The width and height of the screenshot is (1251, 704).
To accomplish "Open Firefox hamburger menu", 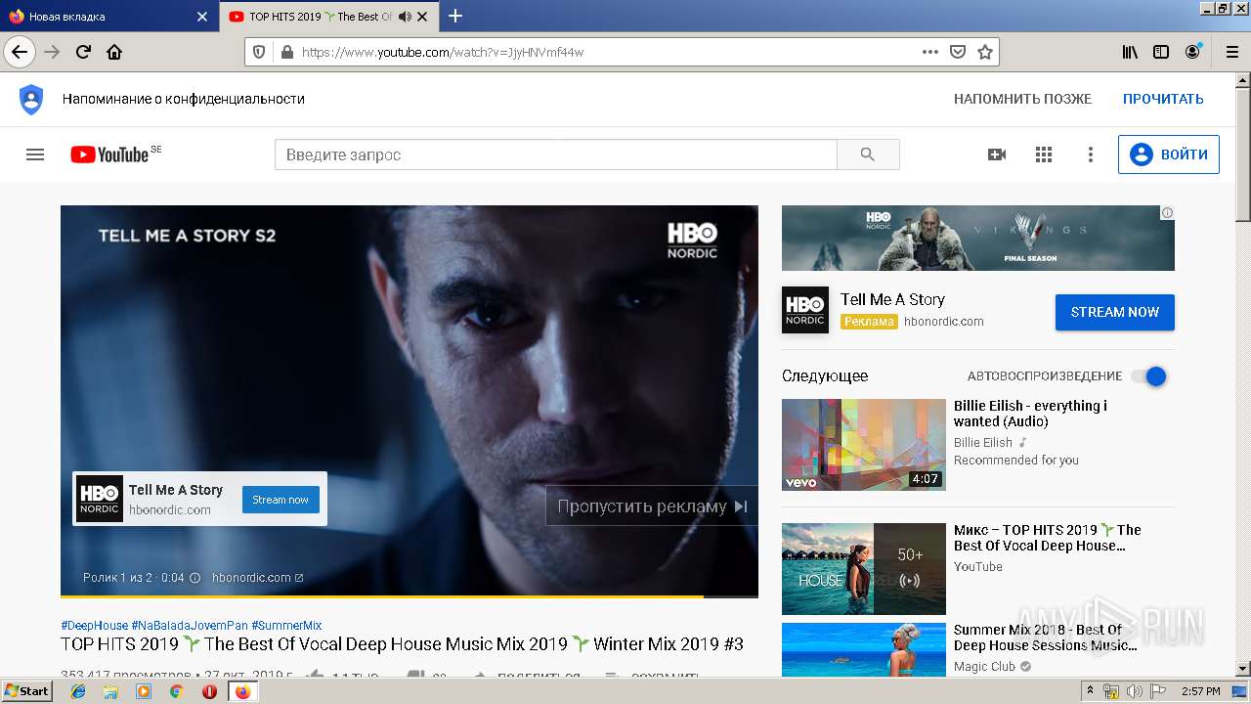I will (x=1230, y=52).
